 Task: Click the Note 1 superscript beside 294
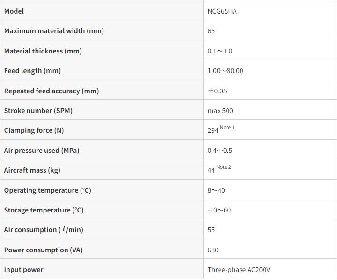[x=227, y=128]
